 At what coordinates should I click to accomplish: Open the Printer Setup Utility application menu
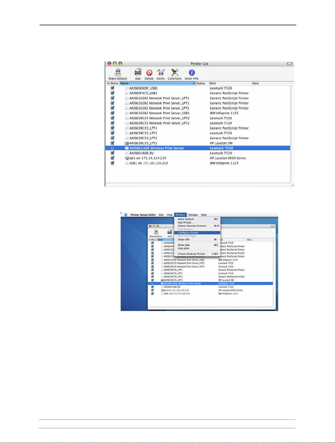[x=143, y=215]
